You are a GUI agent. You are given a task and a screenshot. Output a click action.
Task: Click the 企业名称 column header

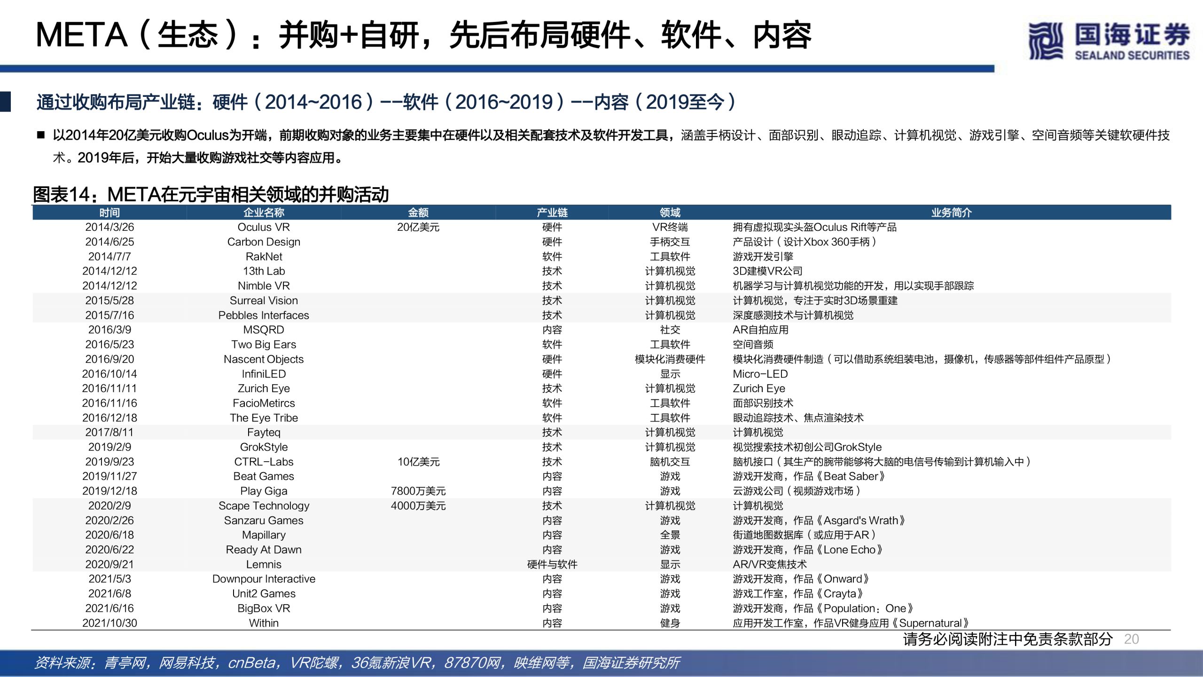(264, 213)
